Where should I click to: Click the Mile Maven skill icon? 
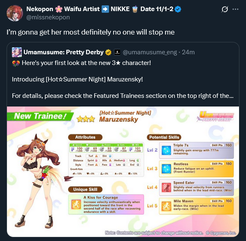(x=166, y=206)
